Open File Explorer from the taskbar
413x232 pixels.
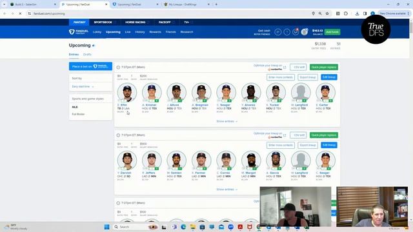pyautogui.click(x=193, y=227)
